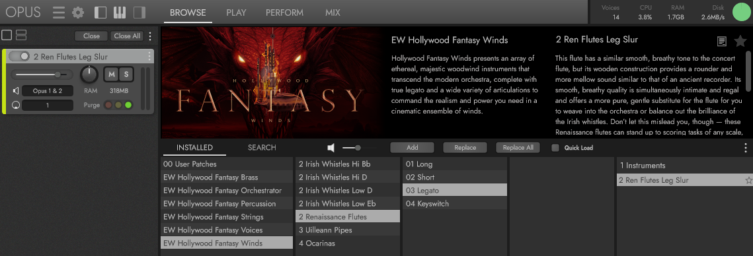Click the yellow purge indicator
This screenshot has height=256, width=753.
118,105
